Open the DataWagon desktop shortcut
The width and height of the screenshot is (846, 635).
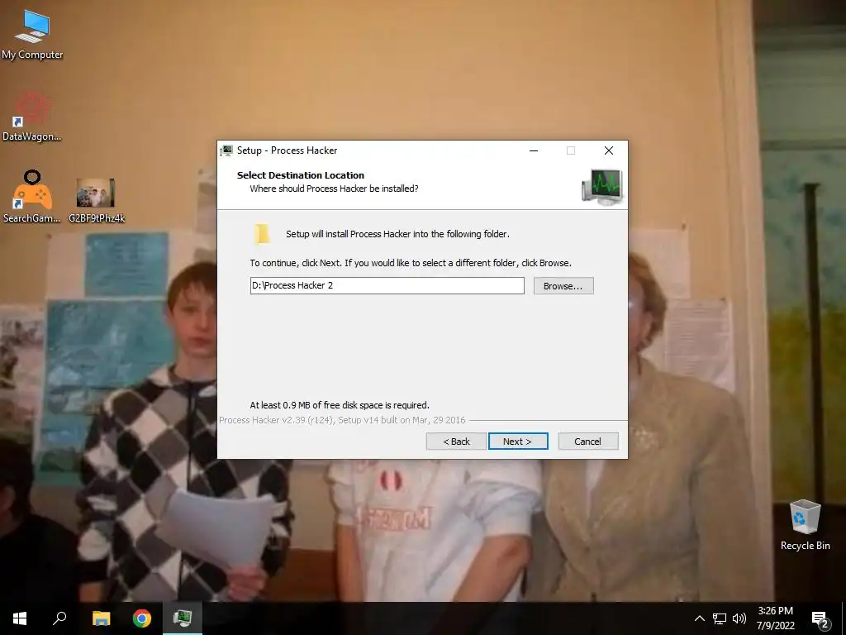click(x=32, y=116)
